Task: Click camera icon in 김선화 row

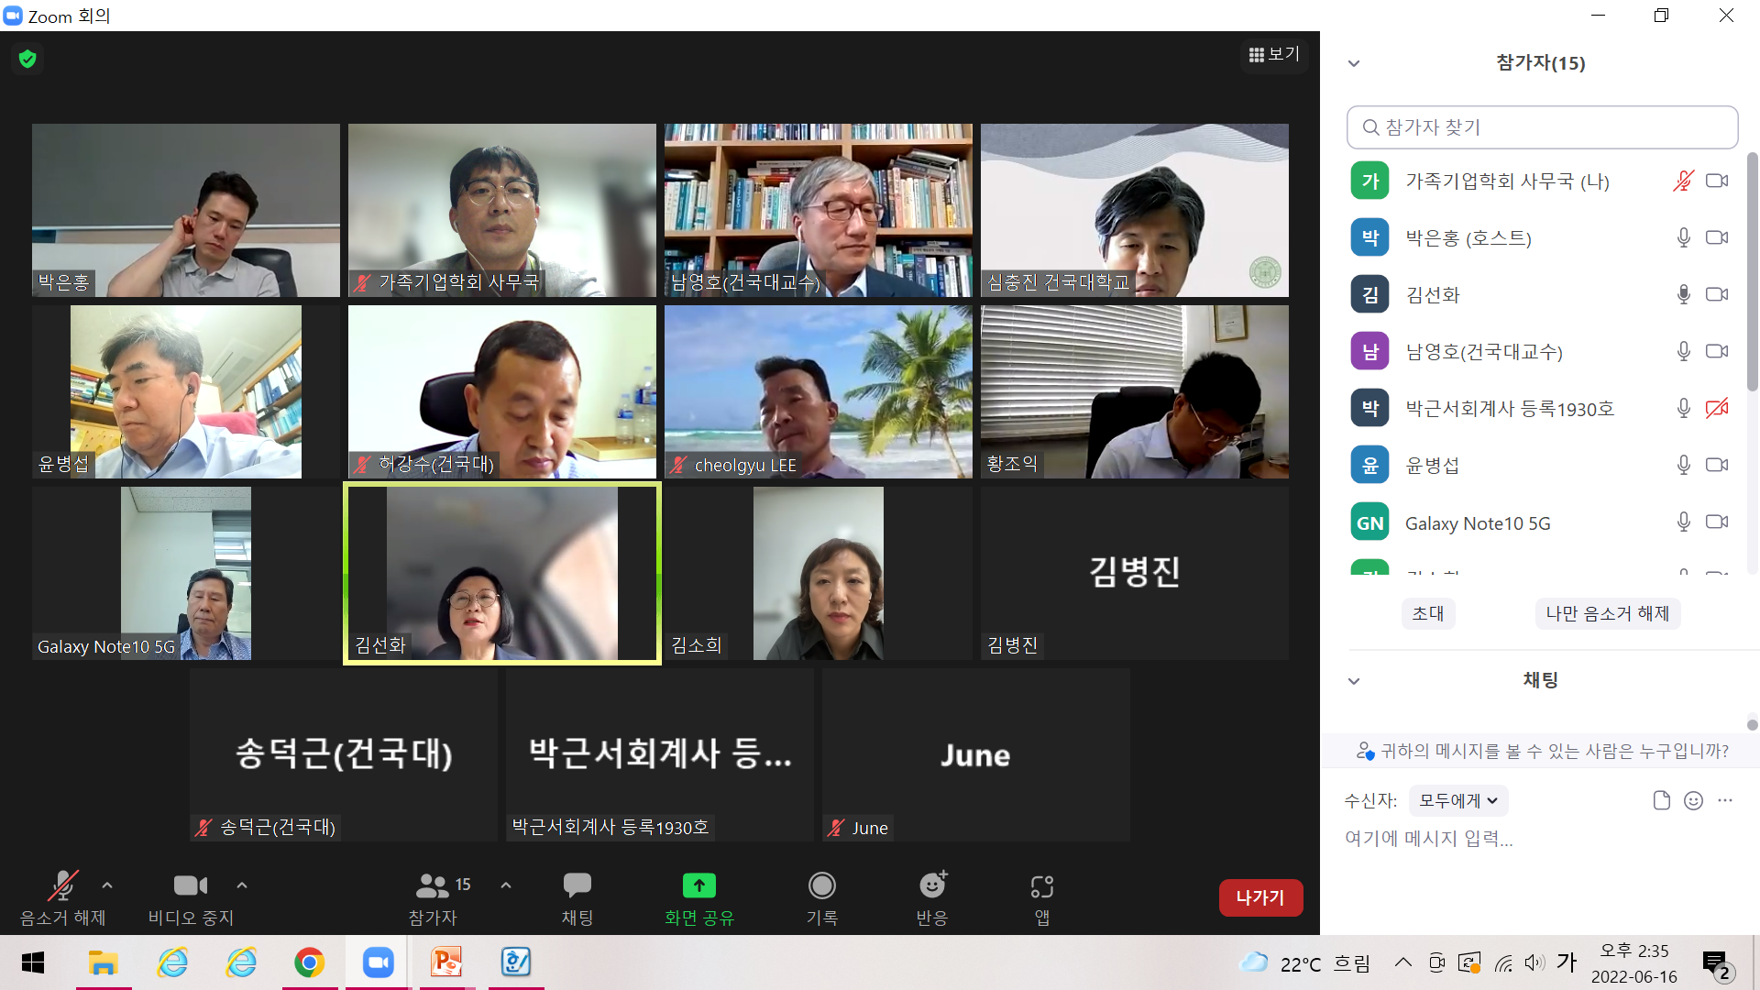Action: pos(1717,294)
